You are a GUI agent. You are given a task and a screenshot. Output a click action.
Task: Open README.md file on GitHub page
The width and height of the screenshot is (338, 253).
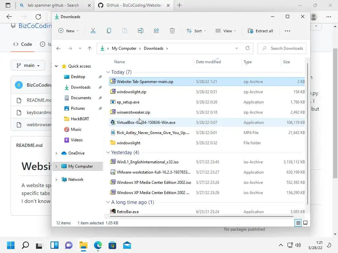[39, 100]
